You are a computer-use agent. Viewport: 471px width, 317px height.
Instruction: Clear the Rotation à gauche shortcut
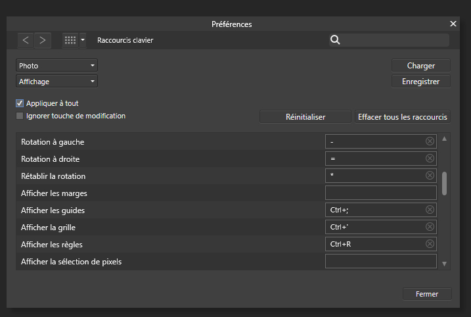pyautogui.click(x=430, y=141)
